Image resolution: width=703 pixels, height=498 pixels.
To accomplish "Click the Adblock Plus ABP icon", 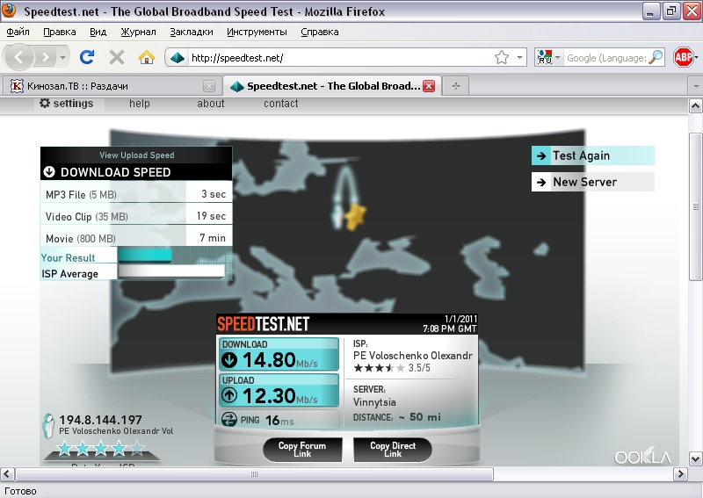I will tap(684, 57).
